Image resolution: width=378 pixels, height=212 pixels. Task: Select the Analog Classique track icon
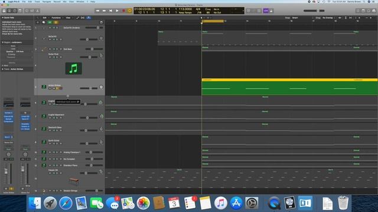coord(44,152)
